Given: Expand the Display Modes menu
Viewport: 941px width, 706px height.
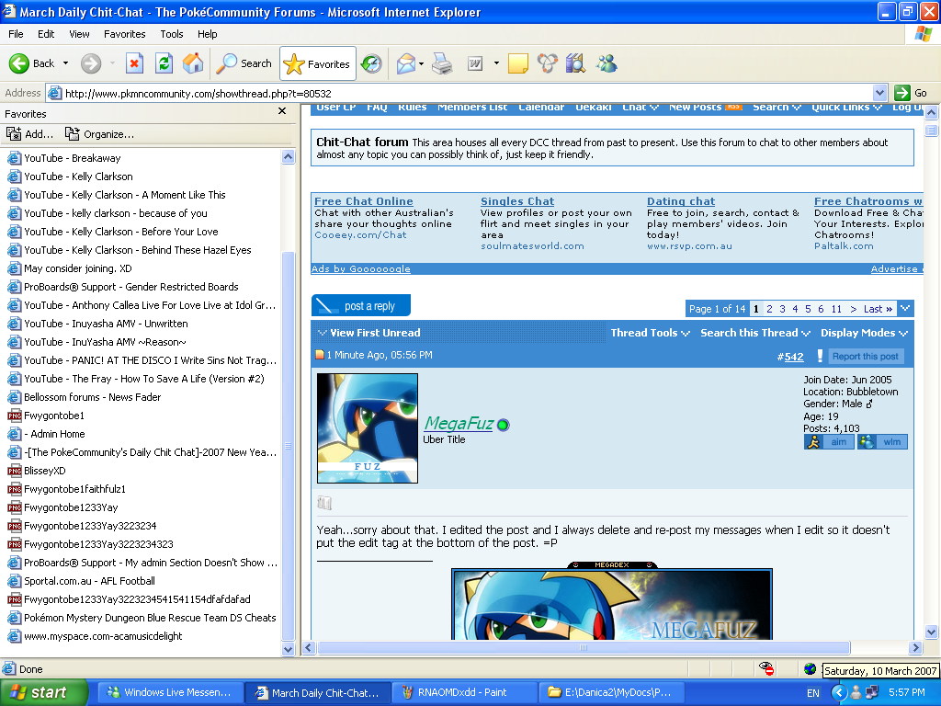Looking at the screenshot, I should (x=864, y=333).
